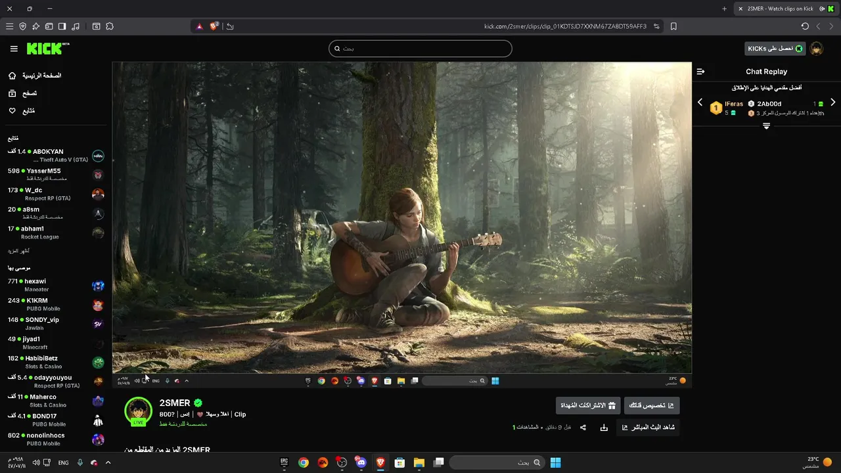This screenshot has height=473, width=841.
Task: Open a new browser tab
Action: pyautogui.click(x=724, y=9)
